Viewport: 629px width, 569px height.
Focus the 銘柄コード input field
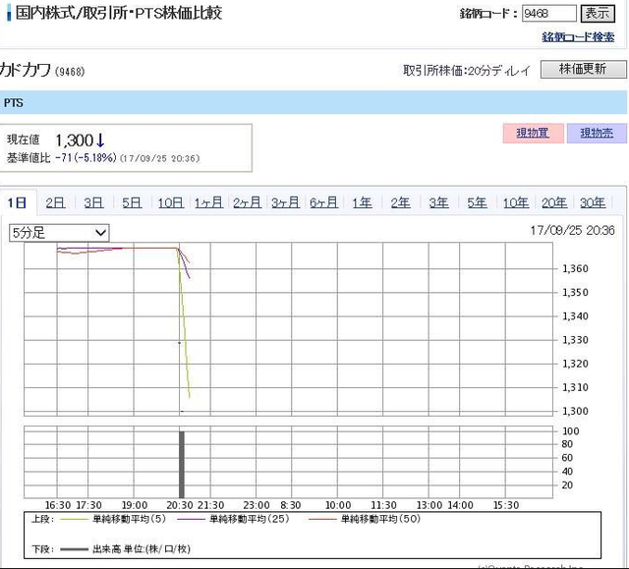(548, 14)
